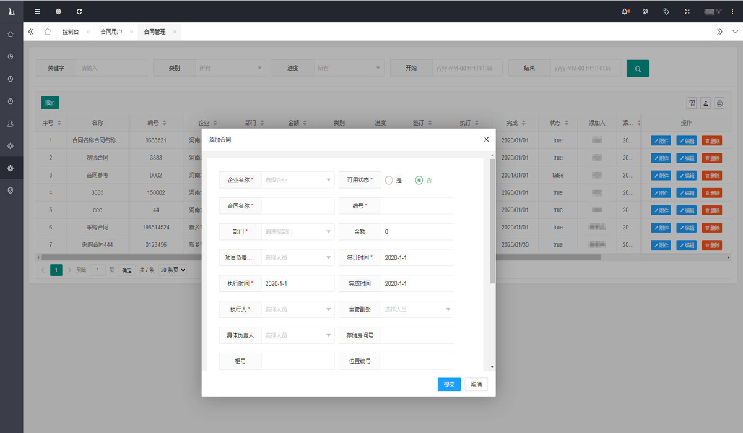The width and height of the screenshot is (743, 433).
Task: Expand the 部门 selection dropdown
Action: point(297,232)
